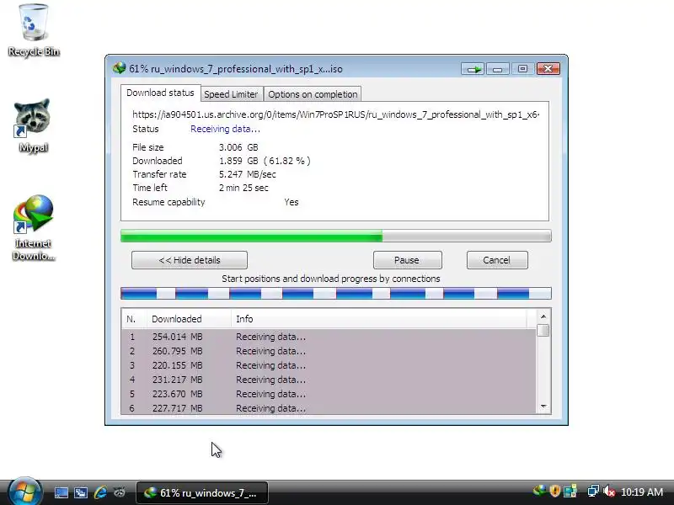Pause the current download
Image resolution: width=674 pixels, height=505 pixels.
[x=407, y=260]
